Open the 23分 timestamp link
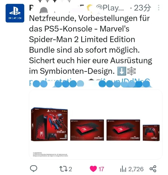The width and height of the screenshot is (168, 175). tap(142, 8)
